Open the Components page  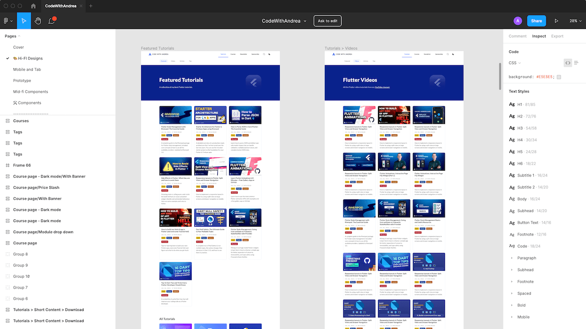pos(27,103)
